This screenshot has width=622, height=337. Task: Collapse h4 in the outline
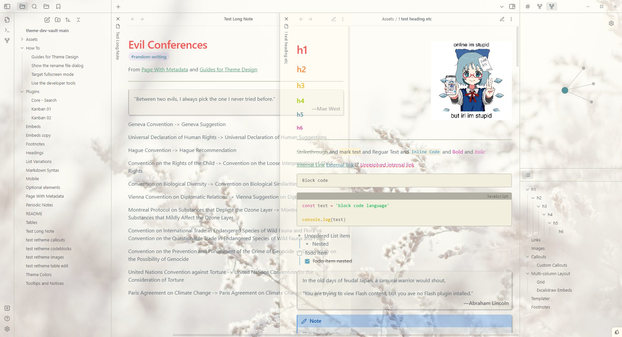tap(544, 215)
